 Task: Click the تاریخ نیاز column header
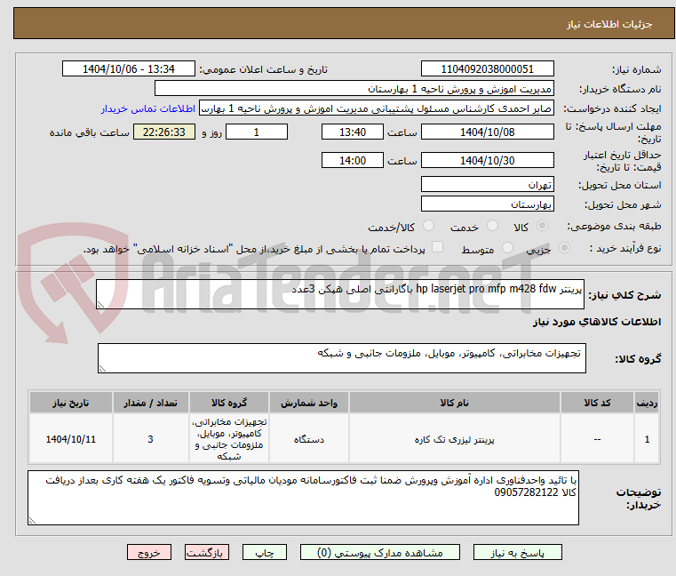(71, 403)
